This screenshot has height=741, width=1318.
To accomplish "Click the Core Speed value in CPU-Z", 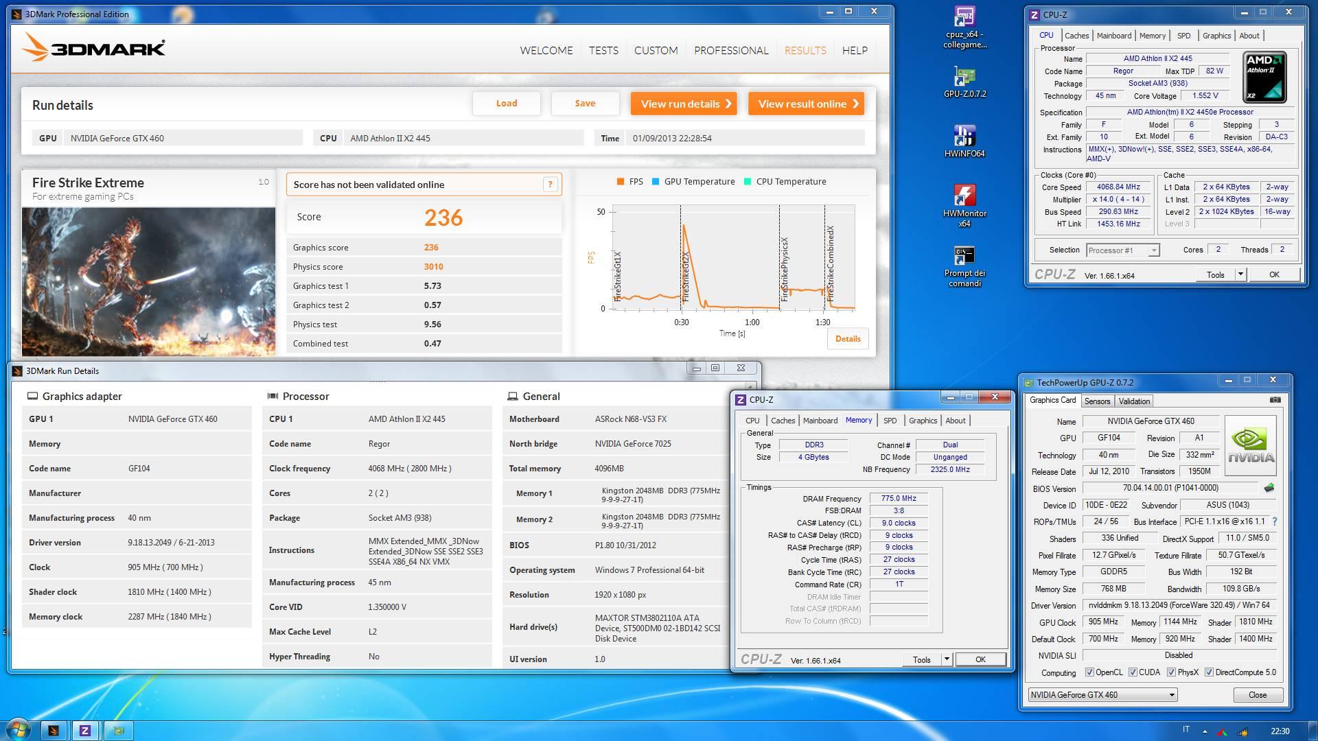I will (x=1118, y=187).
